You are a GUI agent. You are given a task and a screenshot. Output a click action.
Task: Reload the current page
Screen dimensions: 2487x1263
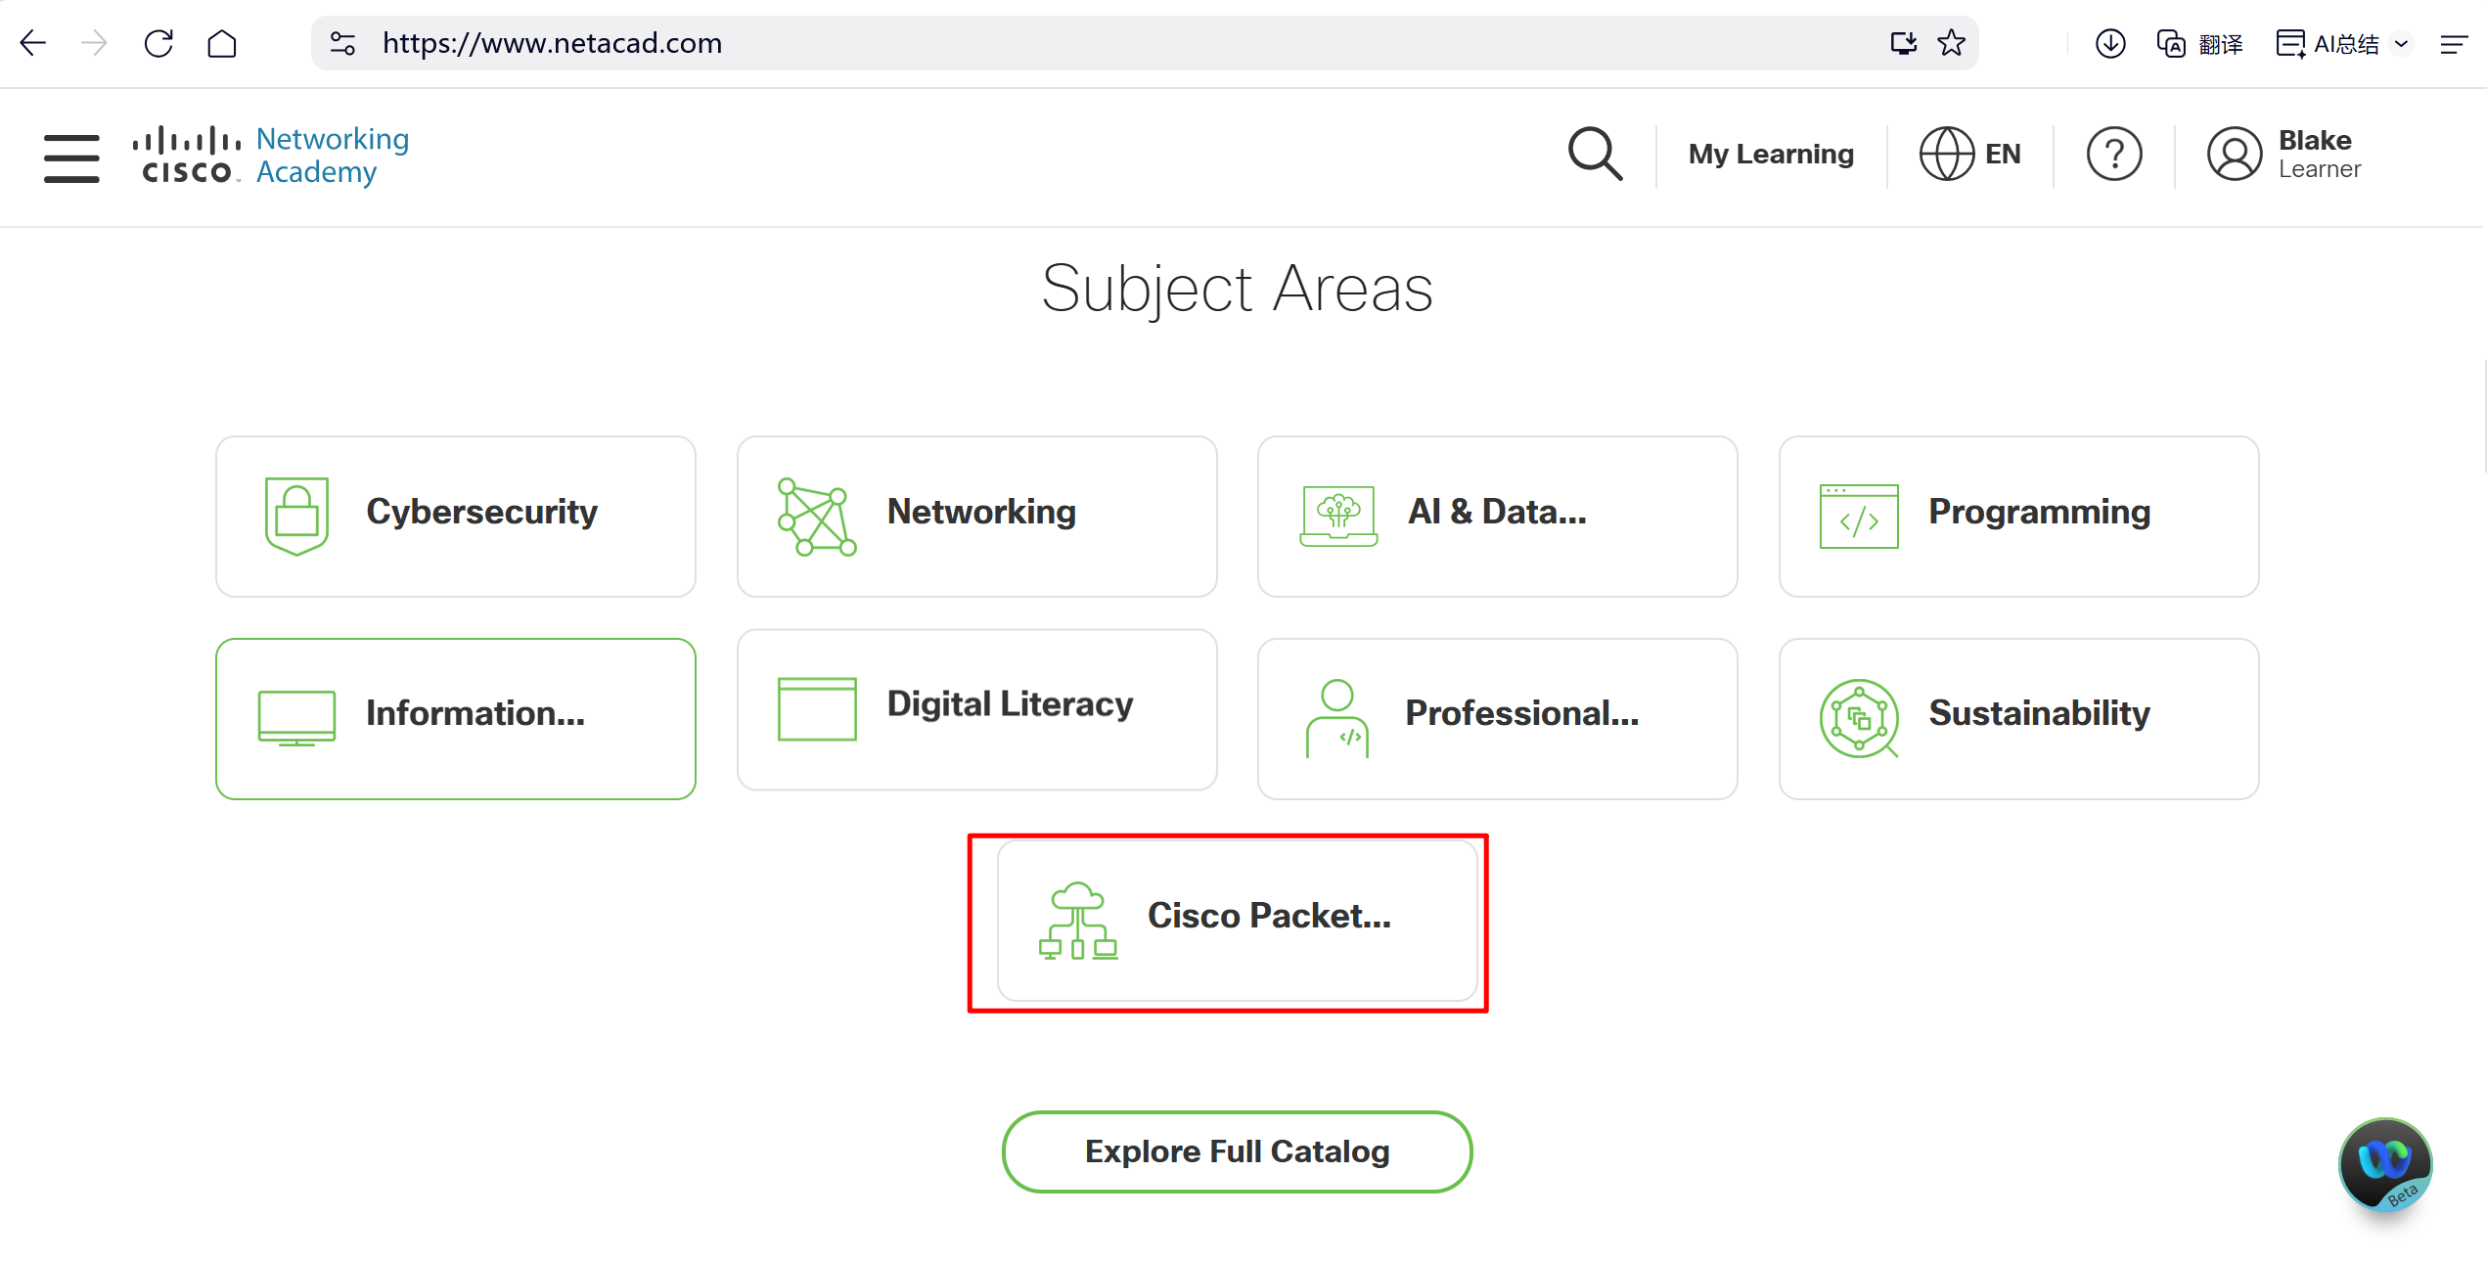click(158, 43)
